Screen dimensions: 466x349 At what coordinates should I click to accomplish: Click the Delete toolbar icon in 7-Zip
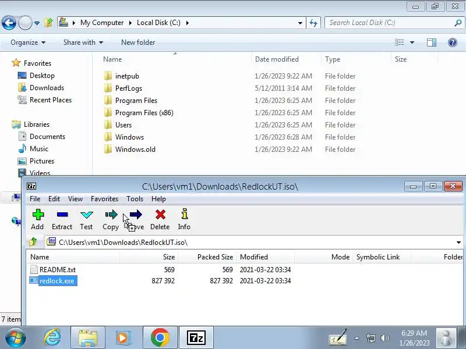tap(160, 215)
